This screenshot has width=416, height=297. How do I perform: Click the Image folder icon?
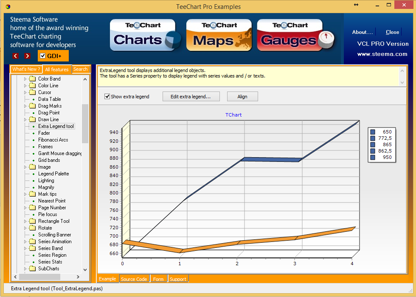click(x=32, y=167)
